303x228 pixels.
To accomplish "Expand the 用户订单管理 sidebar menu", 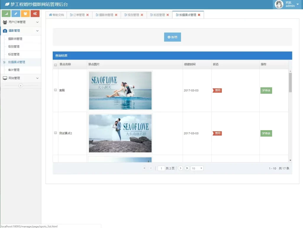I will (20, 22).
